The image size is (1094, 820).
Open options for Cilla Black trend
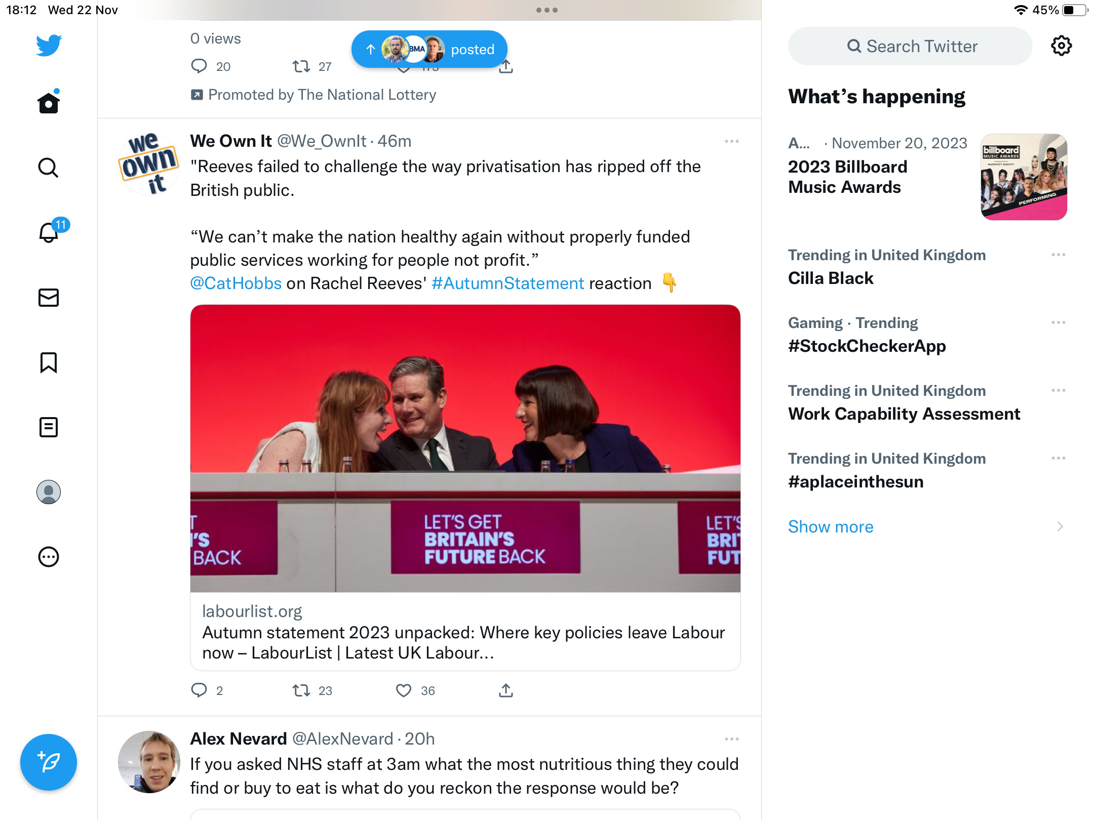1059,255
